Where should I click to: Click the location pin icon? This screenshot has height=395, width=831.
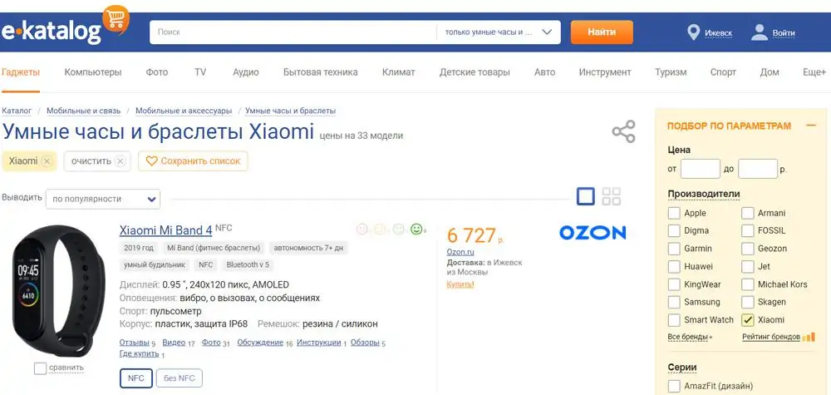[x=693, y=32]
